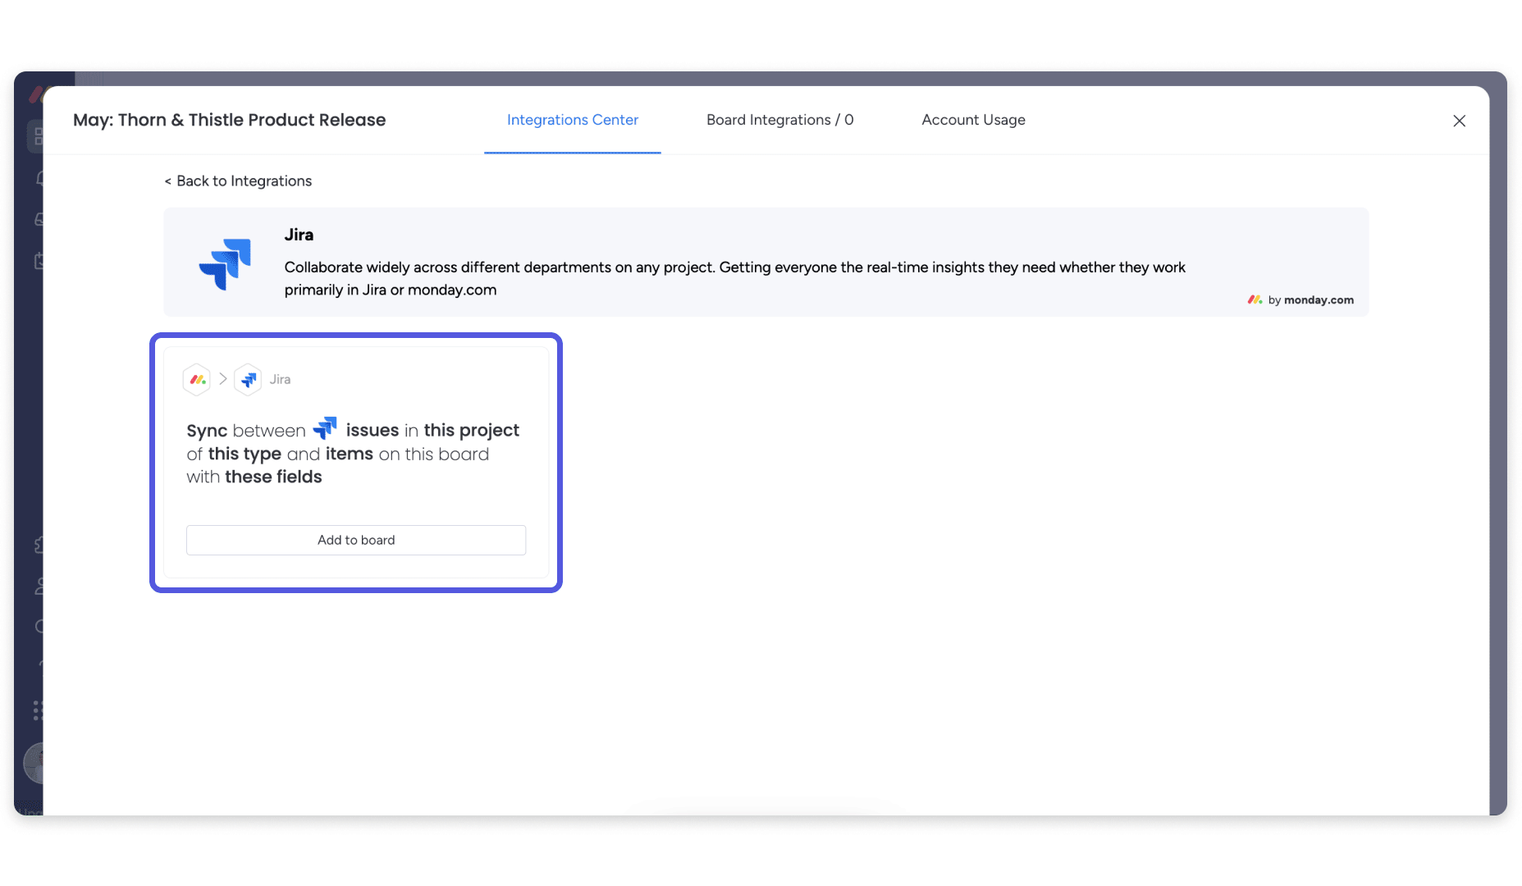
Task: Open the Board Integrations / 0 tab
Action: (779, 120)
